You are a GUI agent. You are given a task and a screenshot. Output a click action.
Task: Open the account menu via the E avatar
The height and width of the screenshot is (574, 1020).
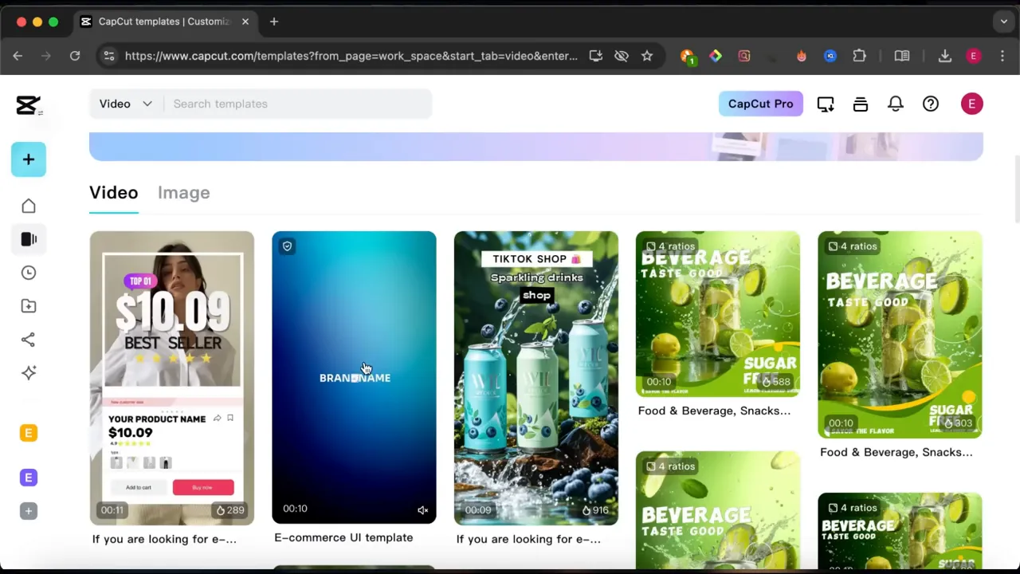(x=972, y=104)
